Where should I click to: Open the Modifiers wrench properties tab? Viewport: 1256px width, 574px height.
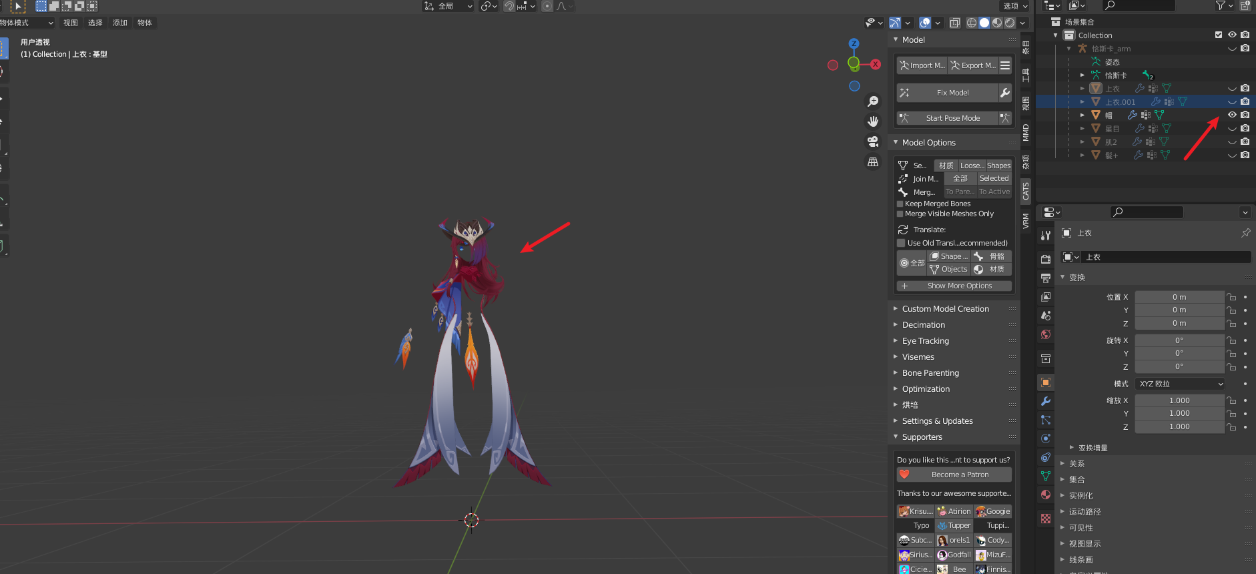(1046, 401)
